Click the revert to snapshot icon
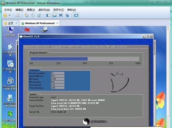Screen dimensions: 172x128 (x=33, y=15)
